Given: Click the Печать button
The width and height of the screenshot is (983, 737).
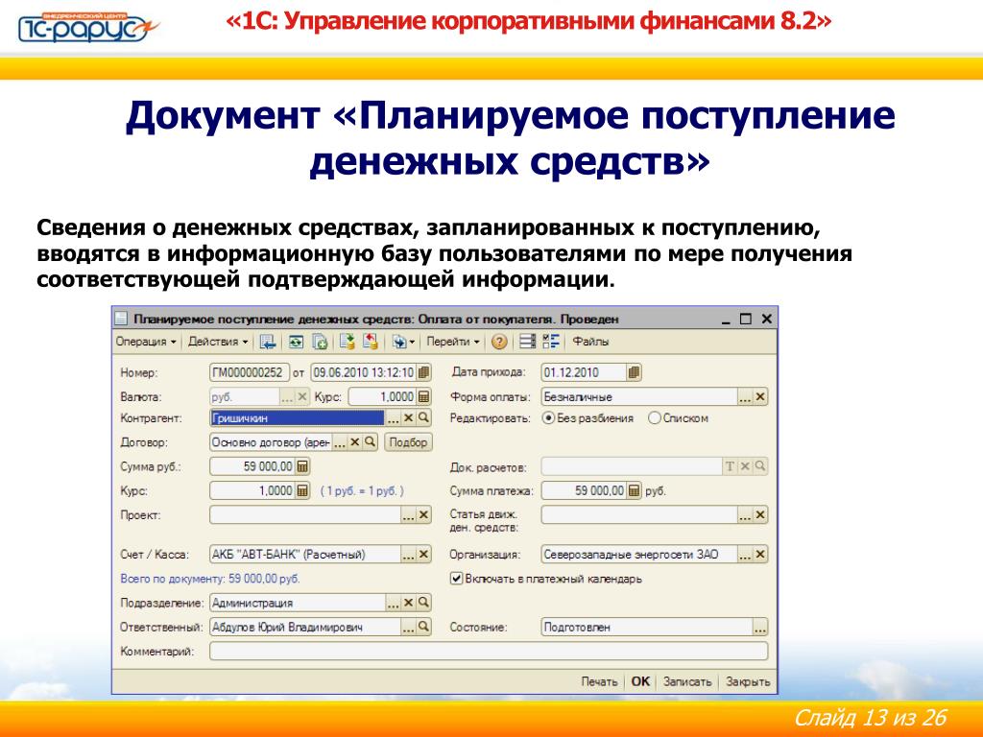Looking at the screenshot, I should 599,682.
